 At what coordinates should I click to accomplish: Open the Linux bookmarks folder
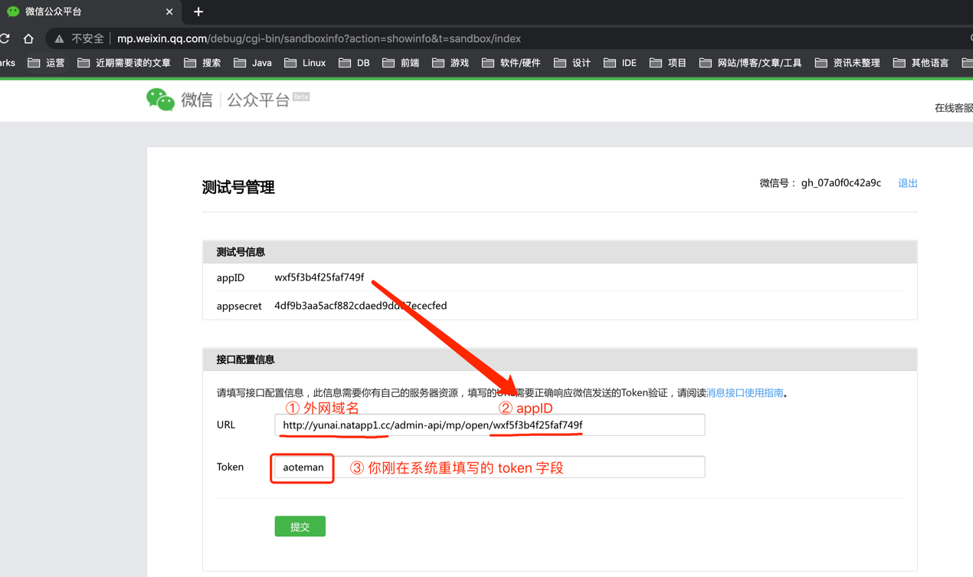pos(304,63)
